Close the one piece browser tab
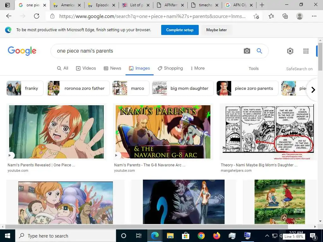The width and height of the screenshot is (323, 242). click(x=44, y=5)
